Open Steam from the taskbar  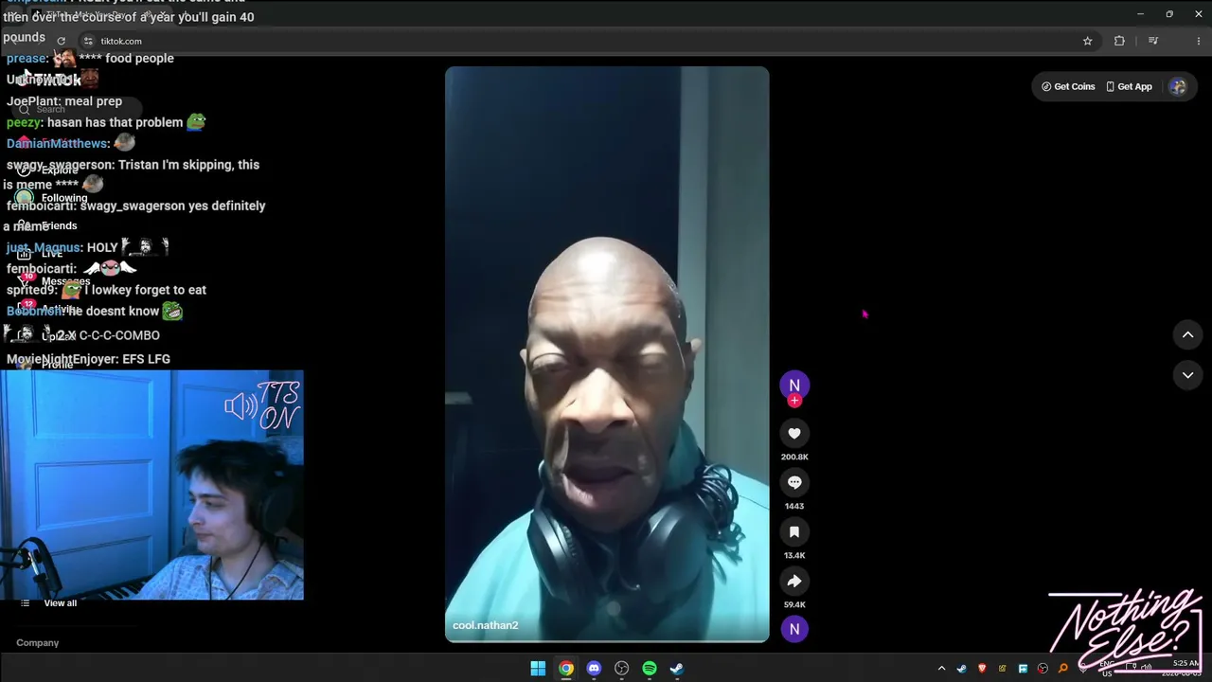677,669
